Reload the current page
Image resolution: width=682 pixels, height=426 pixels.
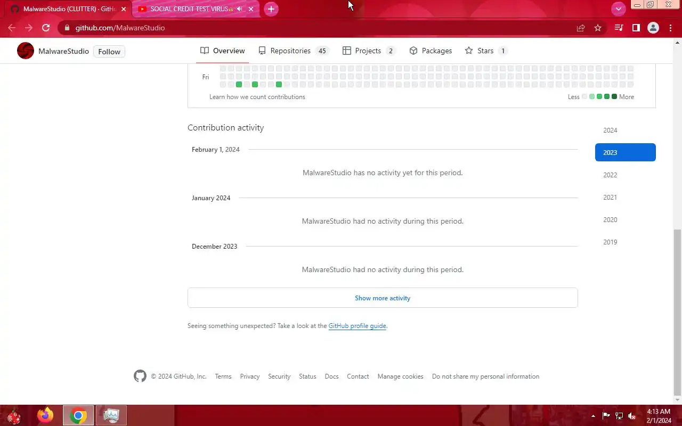(46, 28)
